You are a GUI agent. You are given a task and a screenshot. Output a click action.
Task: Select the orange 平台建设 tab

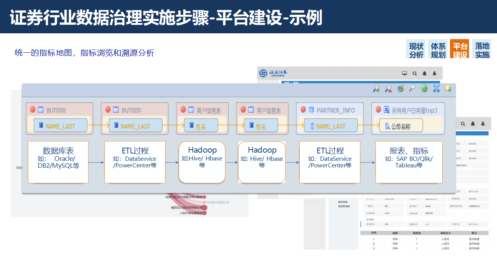(460, 49)
